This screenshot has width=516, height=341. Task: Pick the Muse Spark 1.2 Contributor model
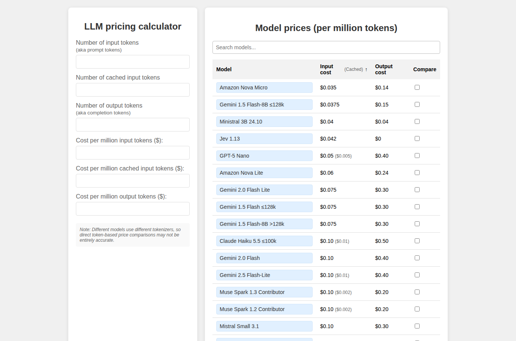point(264,309)
